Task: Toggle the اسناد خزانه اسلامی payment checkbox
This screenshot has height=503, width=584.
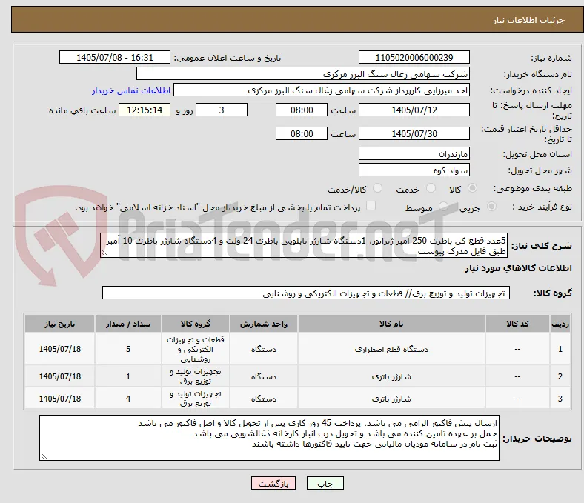Action: coord(371,206)
